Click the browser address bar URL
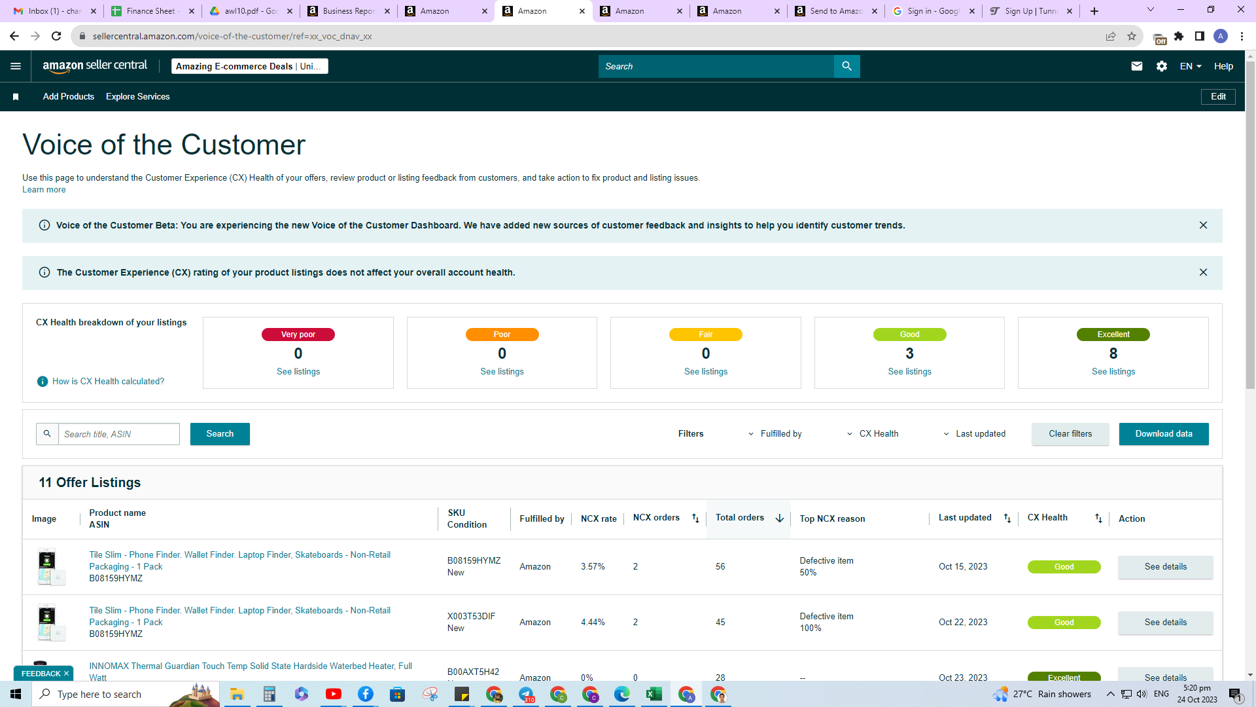 coord(232,36)
